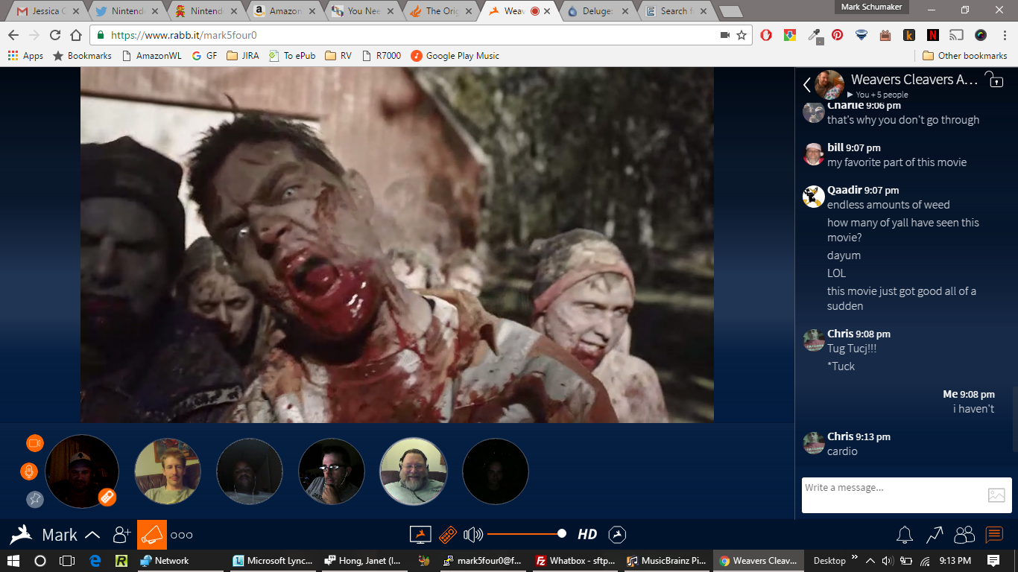
Task: Switch to the Deluge tab
Action: (598, 11)
